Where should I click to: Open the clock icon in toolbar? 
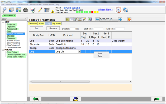tap(118, 10)
